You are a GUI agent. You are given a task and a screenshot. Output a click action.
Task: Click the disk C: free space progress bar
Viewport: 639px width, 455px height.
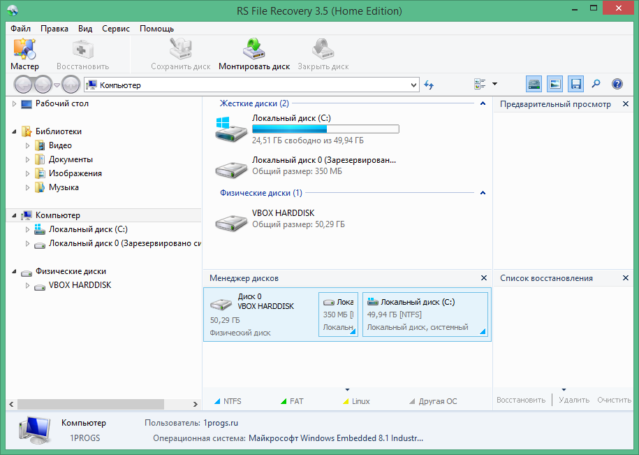[325, 129]
